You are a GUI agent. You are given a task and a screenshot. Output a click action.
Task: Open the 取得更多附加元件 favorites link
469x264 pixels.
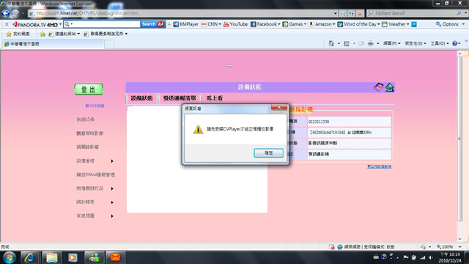click(106, 34)
